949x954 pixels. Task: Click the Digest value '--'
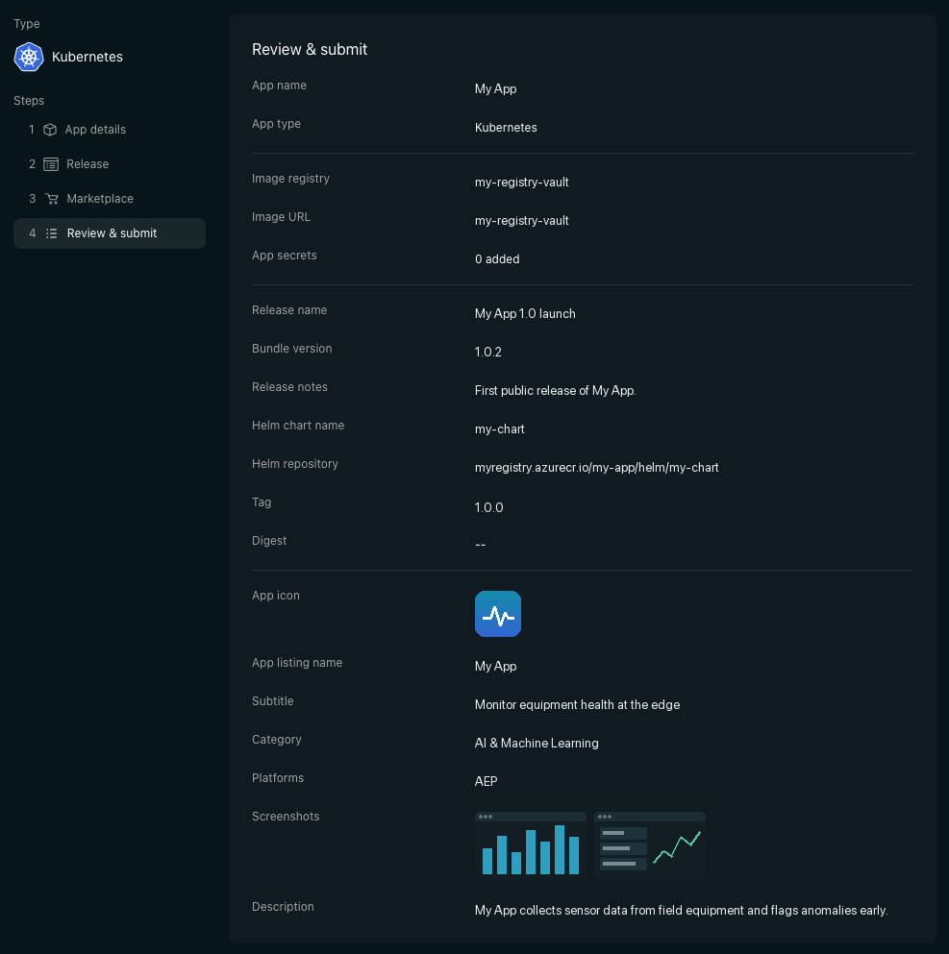(481, 545)
